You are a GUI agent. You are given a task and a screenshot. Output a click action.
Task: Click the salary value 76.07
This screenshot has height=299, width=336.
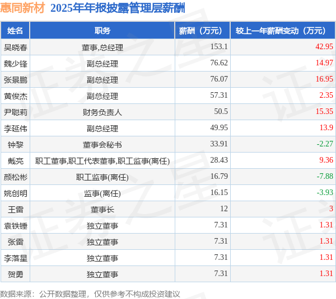click(x=219, y=79)
